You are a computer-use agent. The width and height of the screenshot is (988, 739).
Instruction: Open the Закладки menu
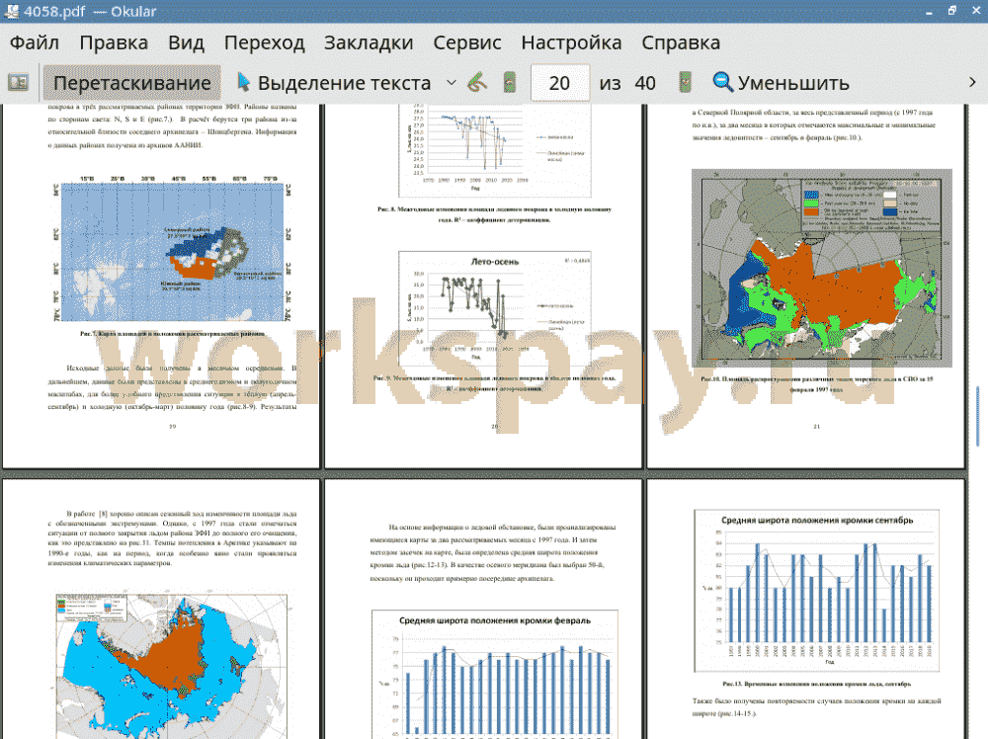tap(369, 42)
